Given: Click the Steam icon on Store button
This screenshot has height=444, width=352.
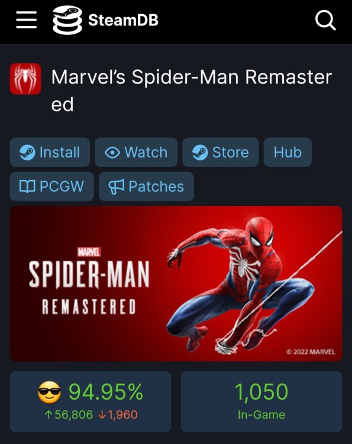Looking at the screenshot, I should 200,152.
